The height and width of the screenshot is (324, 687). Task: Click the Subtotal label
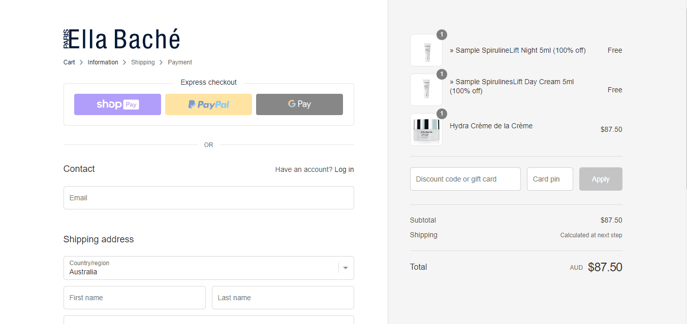[x=423, y=220]
